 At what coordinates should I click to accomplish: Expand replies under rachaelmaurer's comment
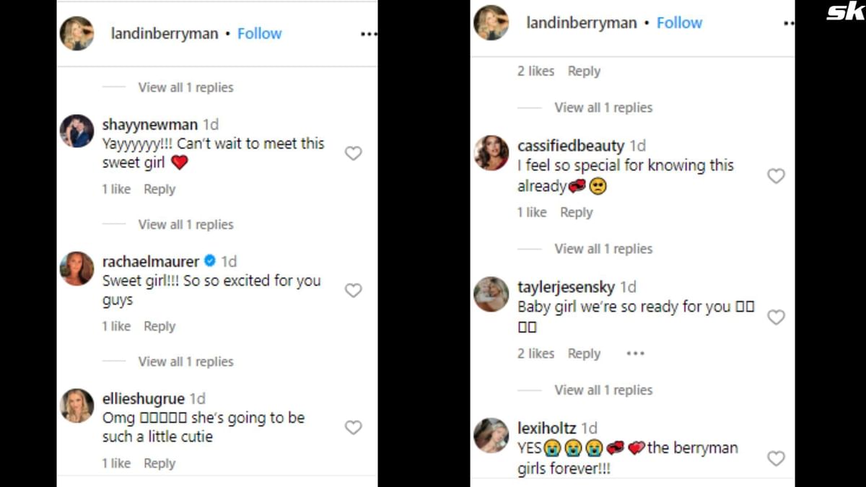pos(185,361)
